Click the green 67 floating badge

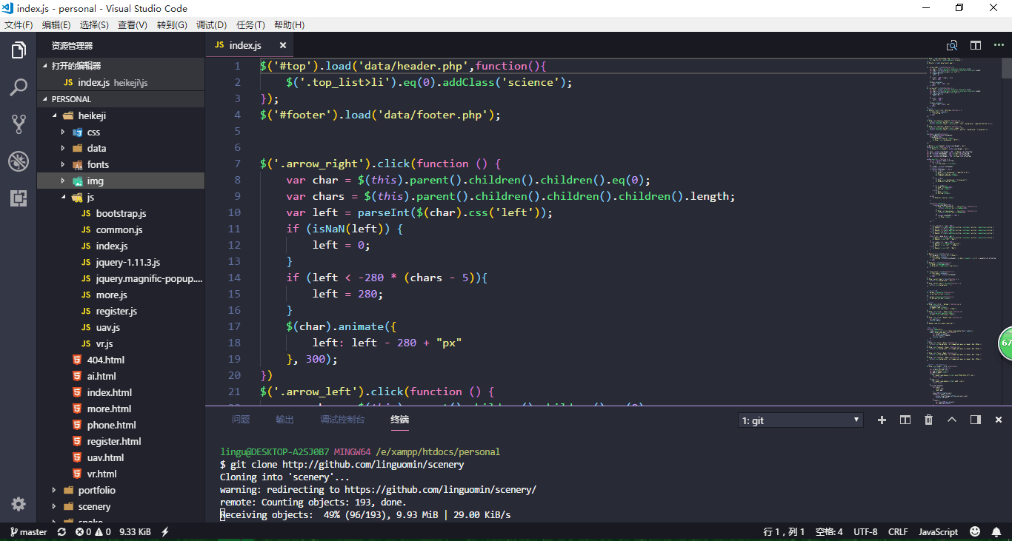pyautogui.click(x=1005, y=343)
